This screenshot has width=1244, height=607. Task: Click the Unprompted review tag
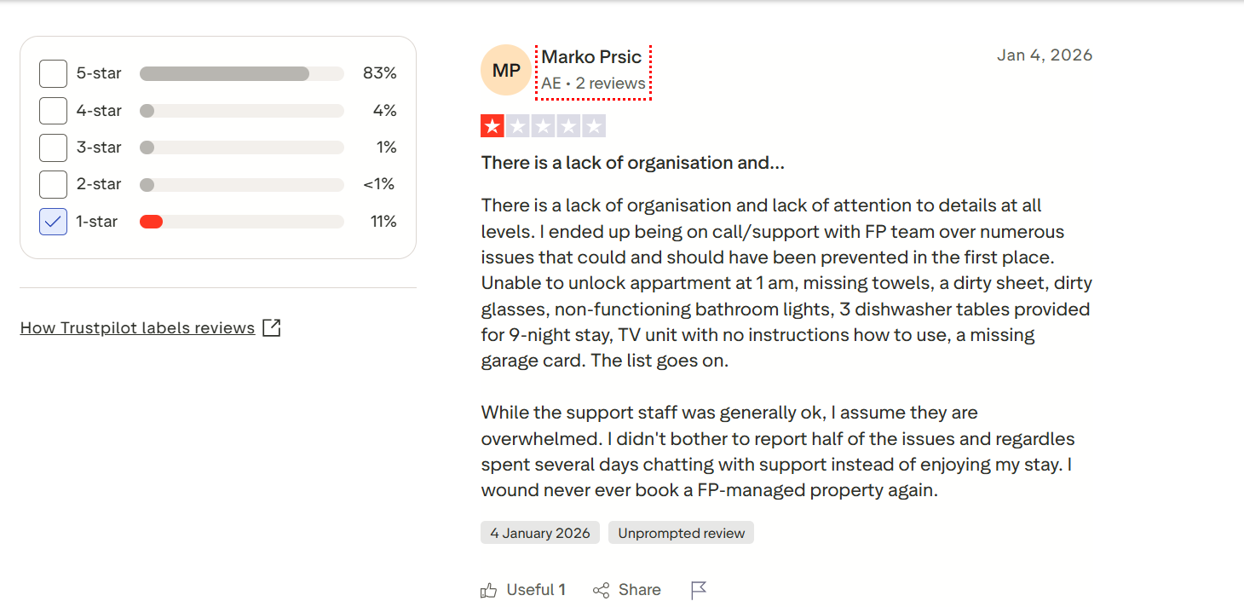pyautogui.click(x=682, y=533)
